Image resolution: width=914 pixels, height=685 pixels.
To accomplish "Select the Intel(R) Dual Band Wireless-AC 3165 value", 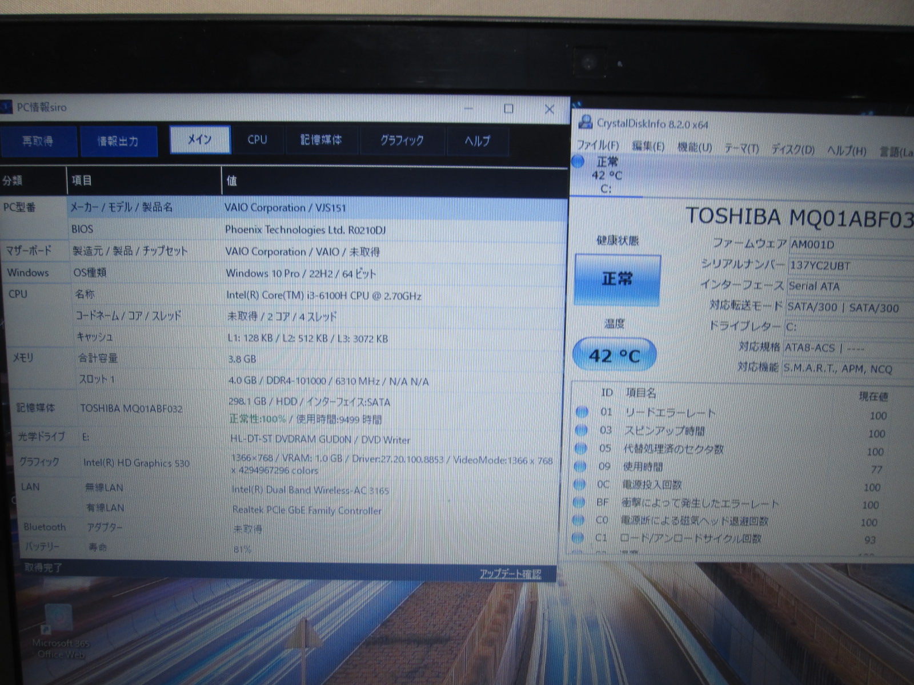I will tap(310, 490).
